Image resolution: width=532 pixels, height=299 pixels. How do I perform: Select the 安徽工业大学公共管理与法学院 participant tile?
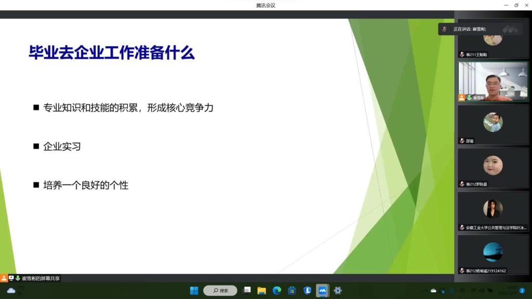click(x=493, y=211)
